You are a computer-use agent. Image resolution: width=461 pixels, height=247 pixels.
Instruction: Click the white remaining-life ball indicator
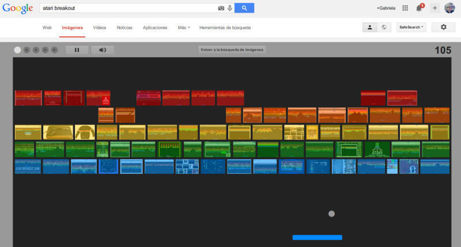click(17, 50)
